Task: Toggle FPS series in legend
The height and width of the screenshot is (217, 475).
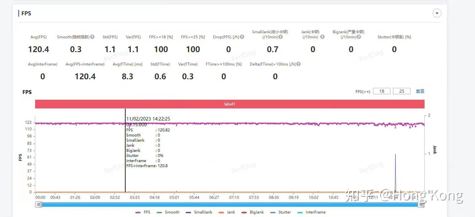Action: (143, 212)
